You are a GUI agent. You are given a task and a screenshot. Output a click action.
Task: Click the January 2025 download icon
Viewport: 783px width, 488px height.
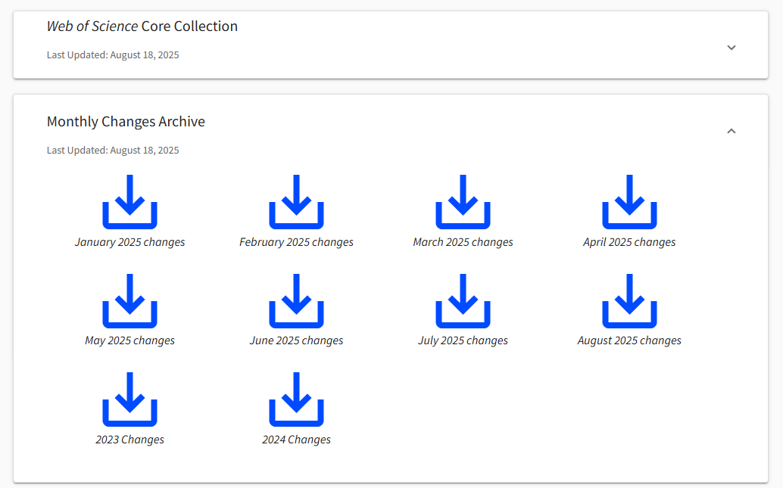coord(129,202)
